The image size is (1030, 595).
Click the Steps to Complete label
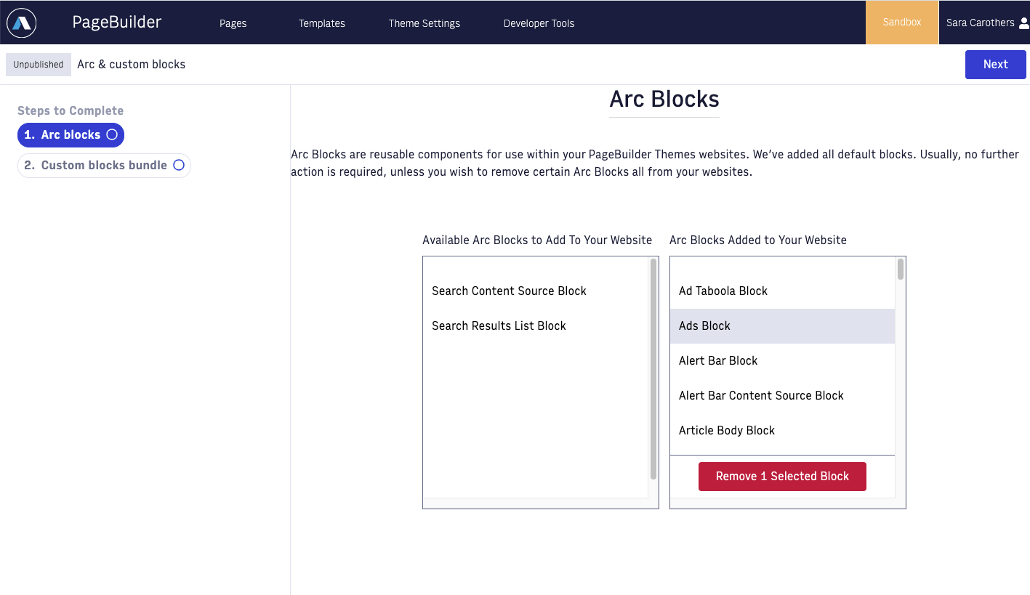pyautogui.click(x=71, y=110)
